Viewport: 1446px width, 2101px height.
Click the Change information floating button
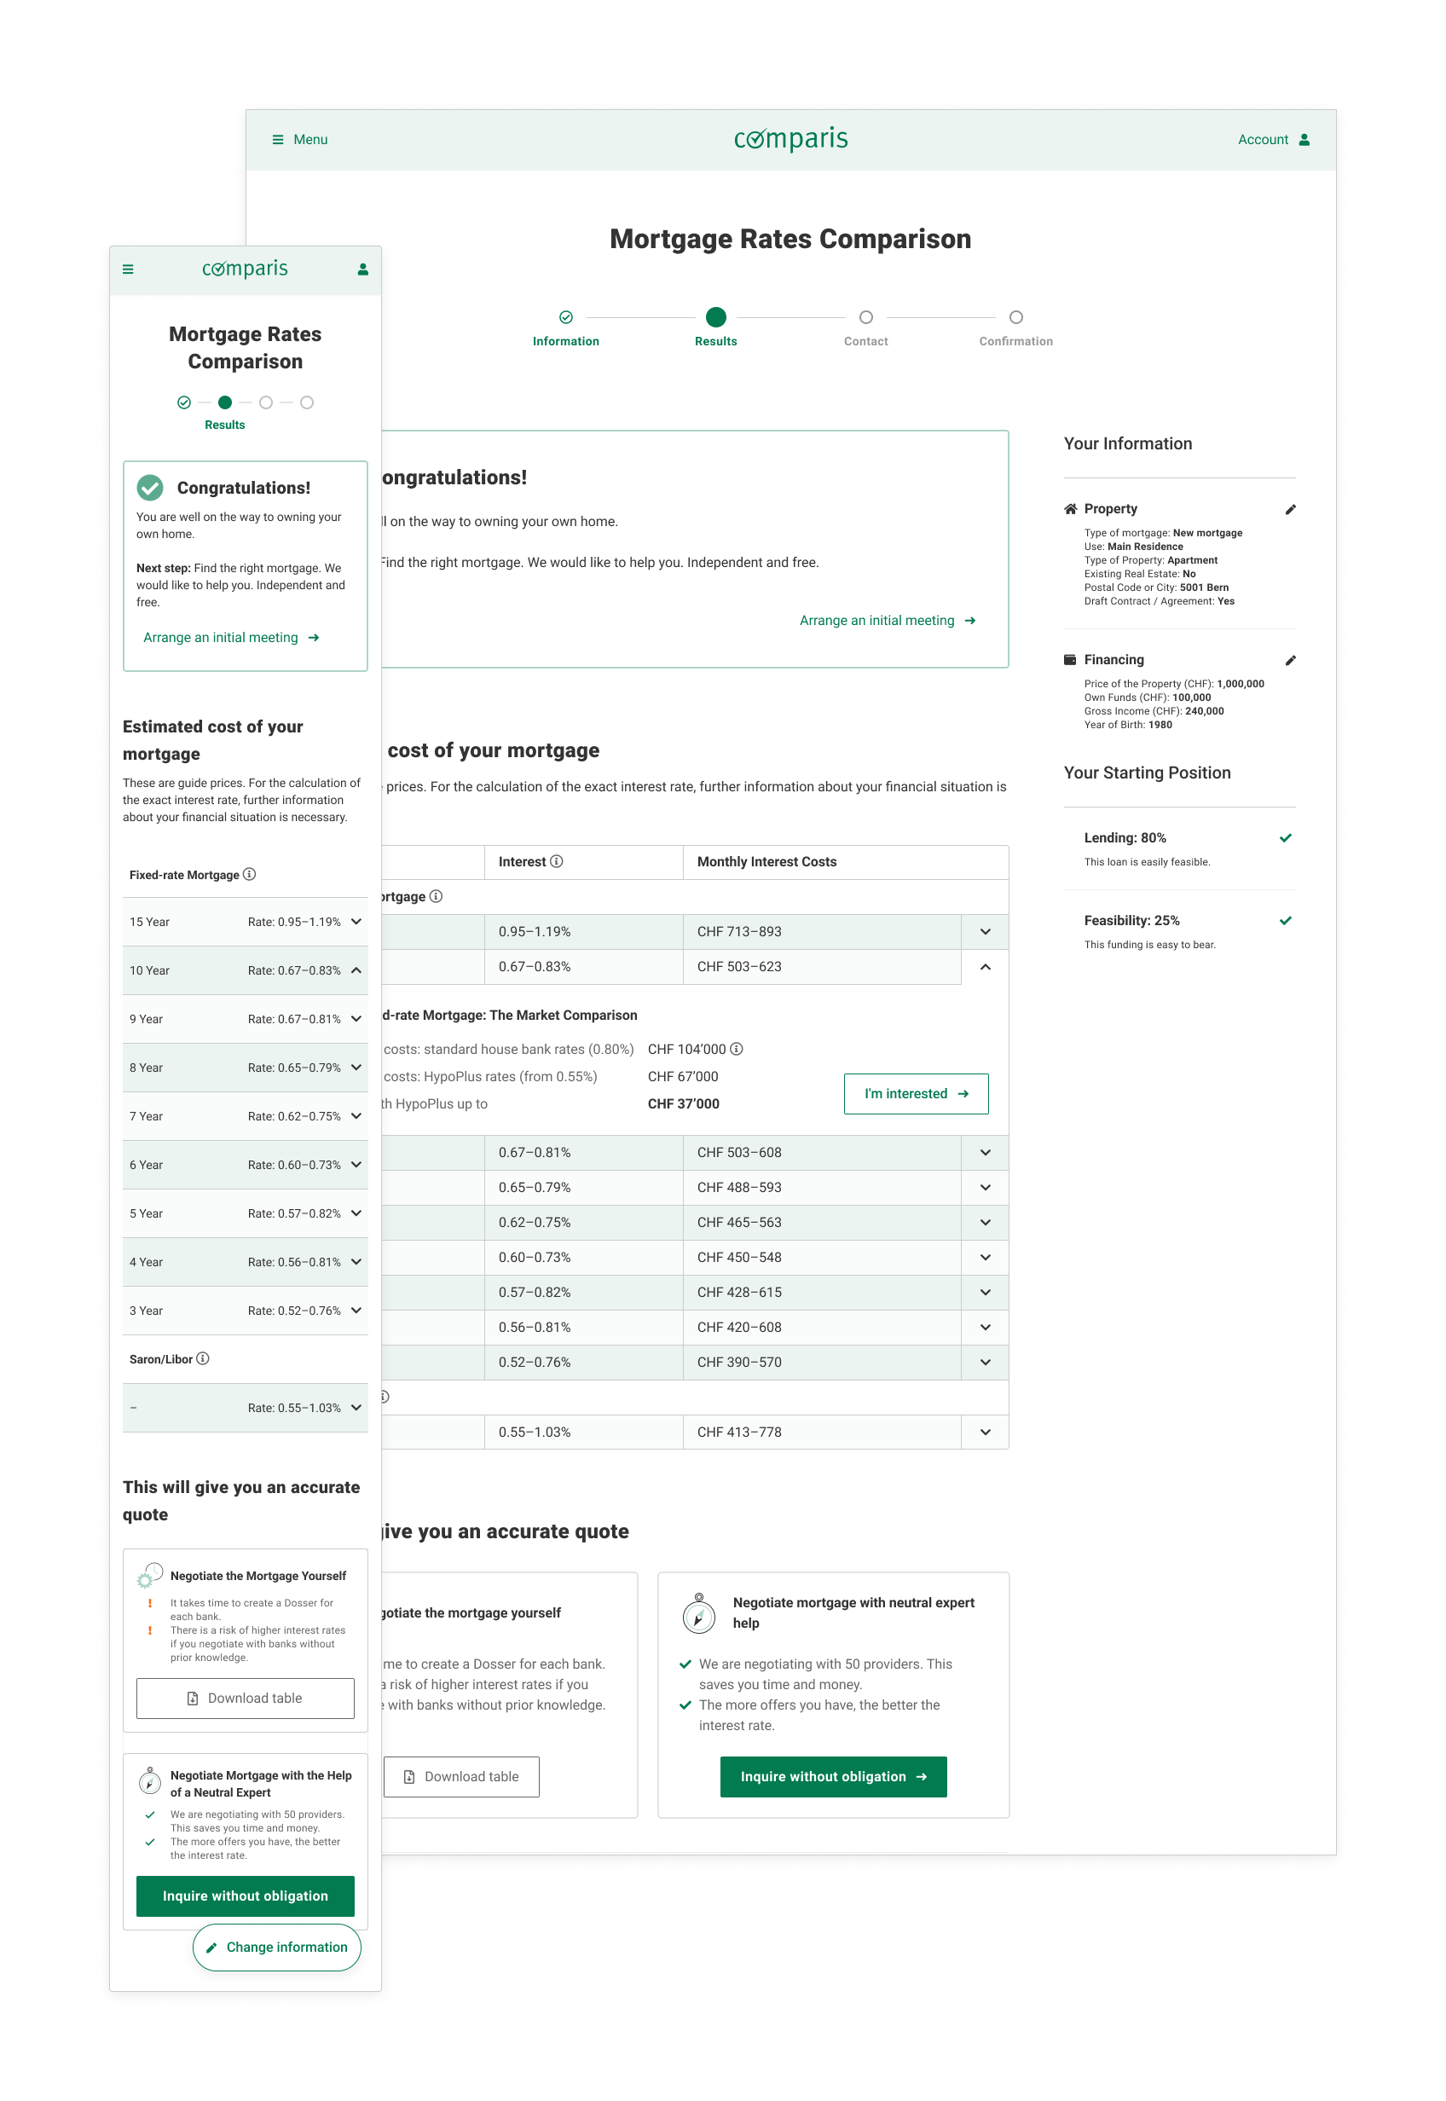[277, 1947]
